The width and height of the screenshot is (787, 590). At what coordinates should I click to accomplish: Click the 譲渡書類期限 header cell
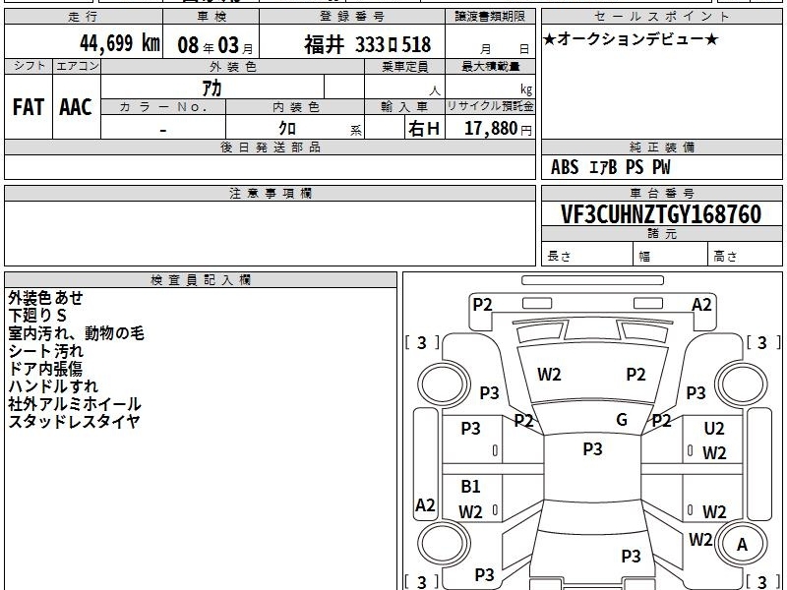(490, 17)
